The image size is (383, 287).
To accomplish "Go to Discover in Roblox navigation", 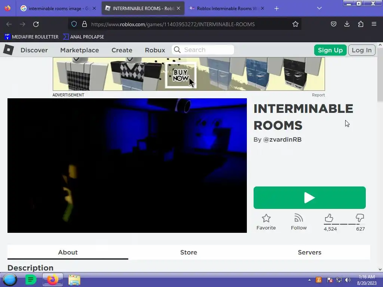I will 34,50.
